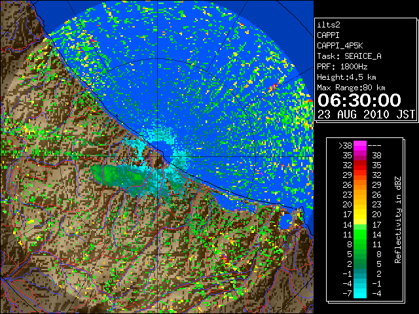Screen dimensions: 419x314
Task: Click the '>38' legend label
Action: pos(345,145)
